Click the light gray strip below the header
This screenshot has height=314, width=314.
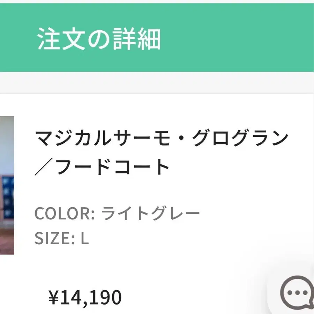pos(157,82)
